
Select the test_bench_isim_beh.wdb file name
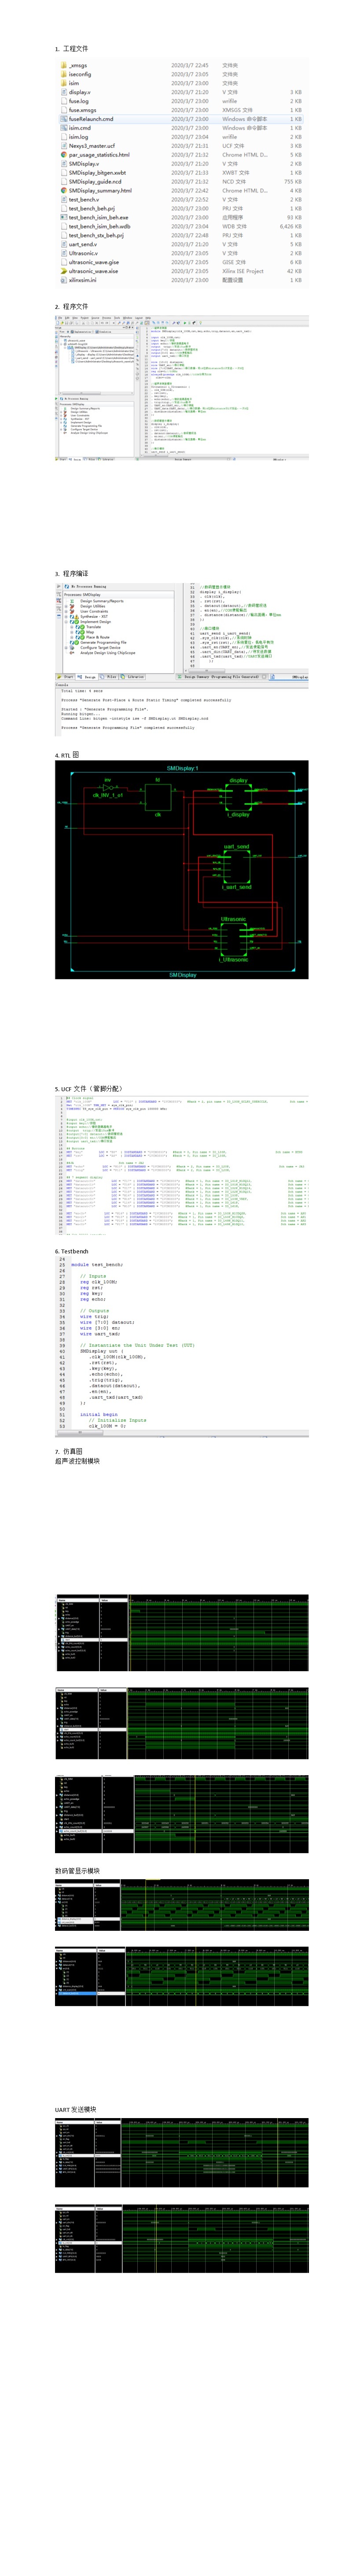[99, 226]
